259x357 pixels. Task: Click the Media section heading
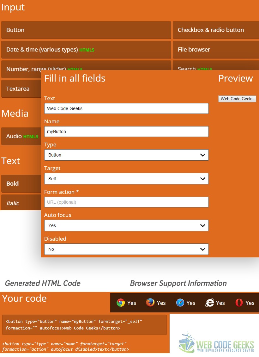15,114
